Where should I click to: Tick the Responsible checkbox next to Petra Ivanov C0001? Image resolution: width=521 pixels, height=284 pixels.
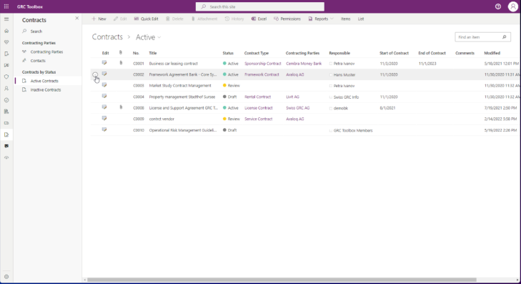click(331, 64)
